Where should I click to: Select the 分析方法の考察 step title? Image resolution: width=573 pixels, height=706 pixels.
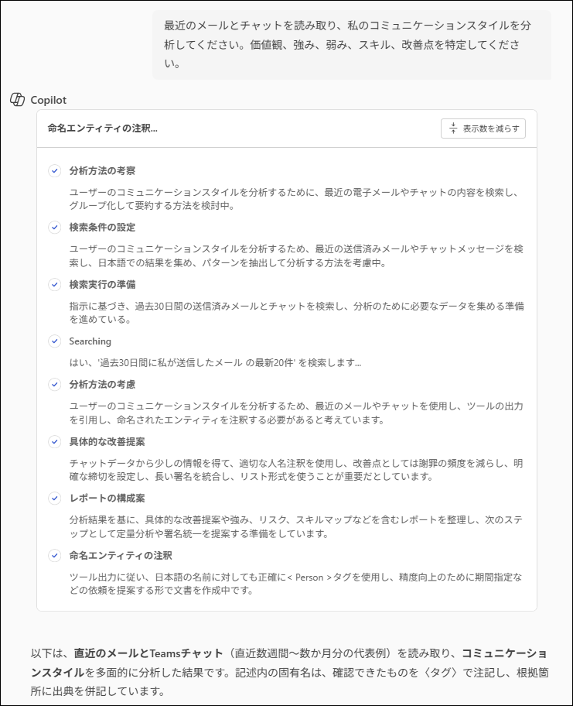[102, 170]
